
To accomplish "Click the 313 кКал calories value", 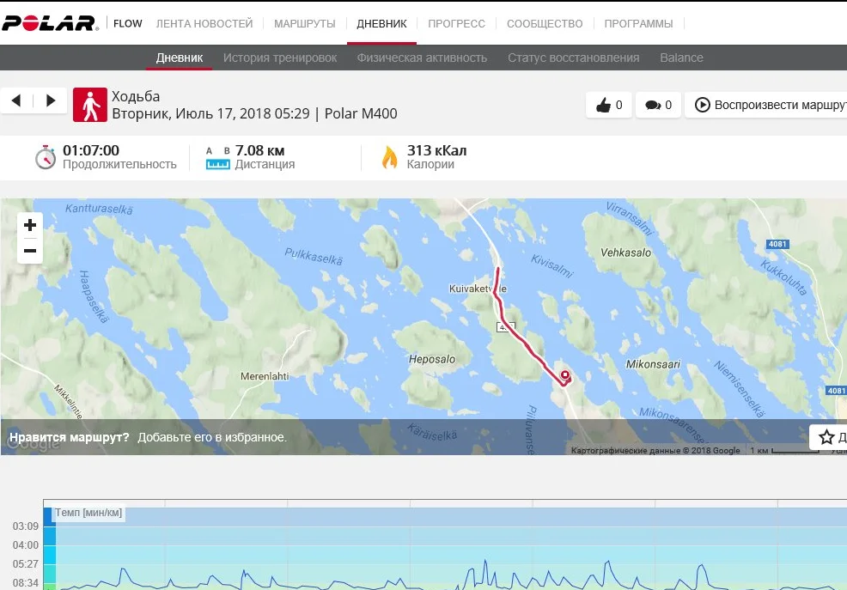I will click(436, 150).
